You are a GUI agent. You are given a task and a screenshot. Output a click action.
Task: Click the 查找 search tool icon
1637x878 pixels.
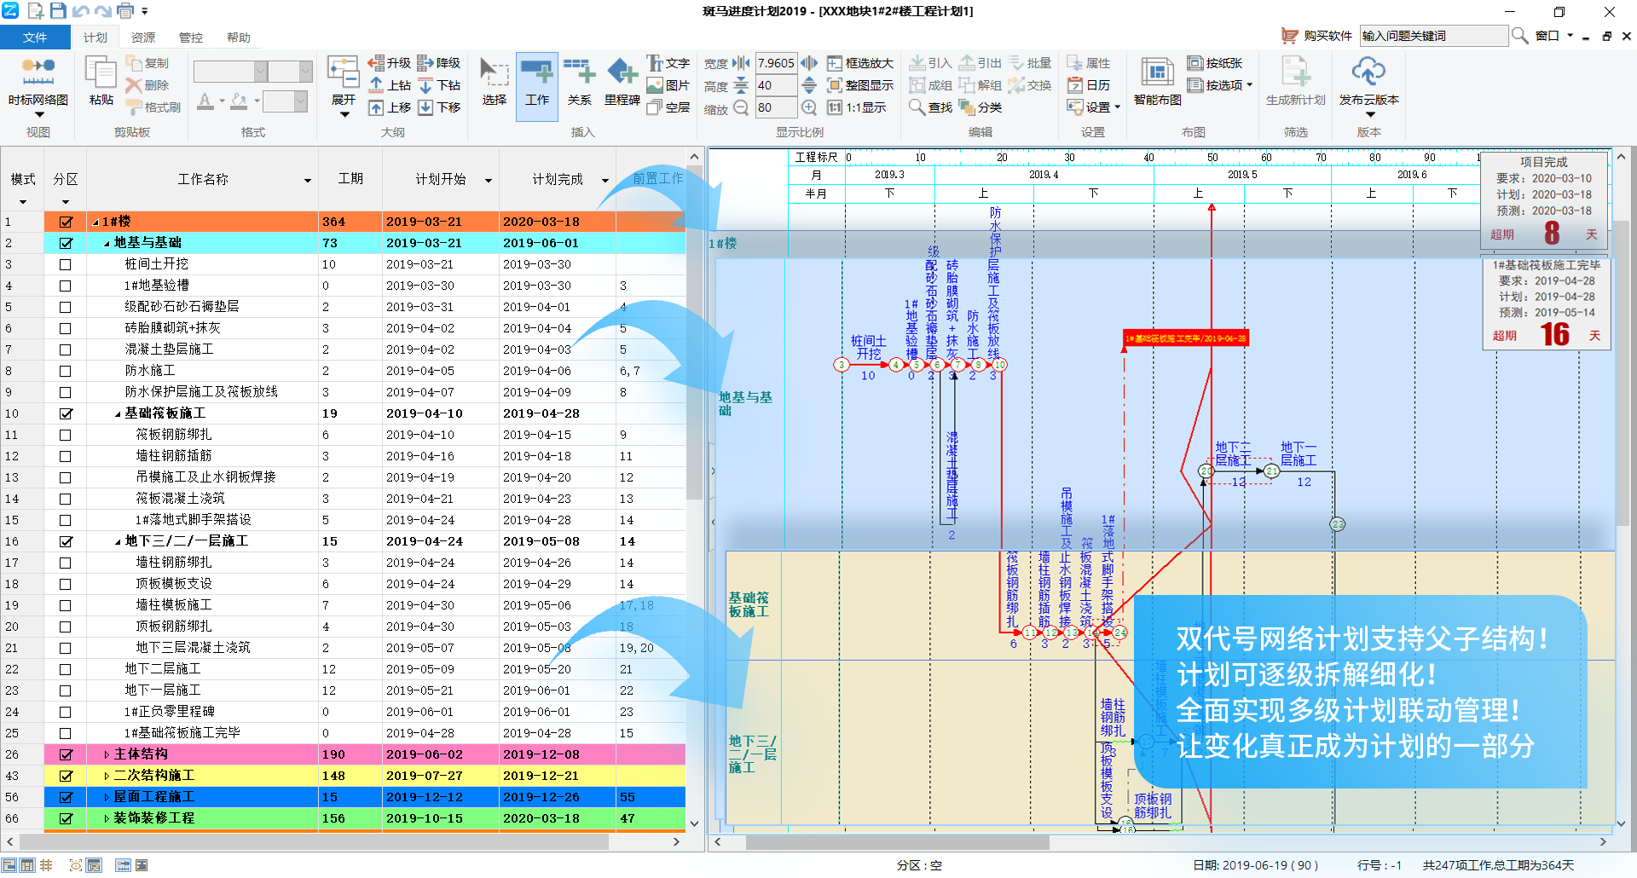917,107
